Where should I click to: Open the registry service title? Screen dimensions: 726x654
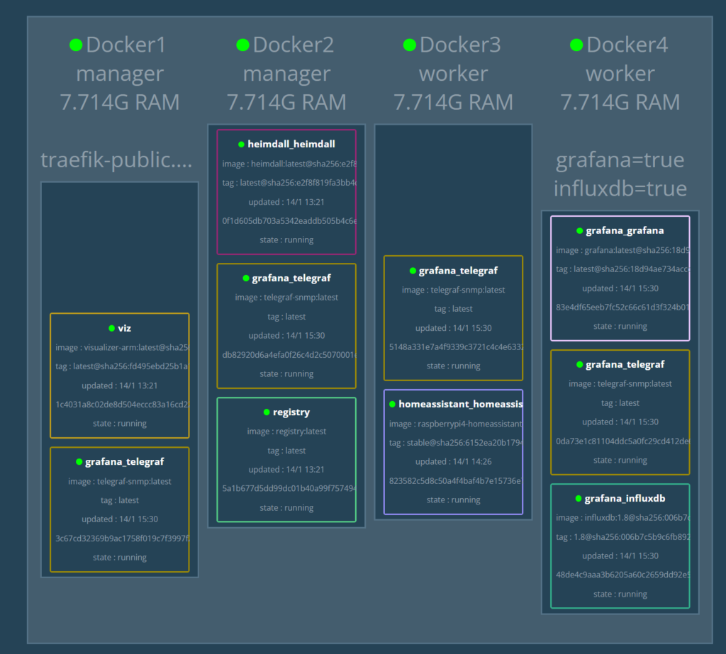tap(291, 412)
